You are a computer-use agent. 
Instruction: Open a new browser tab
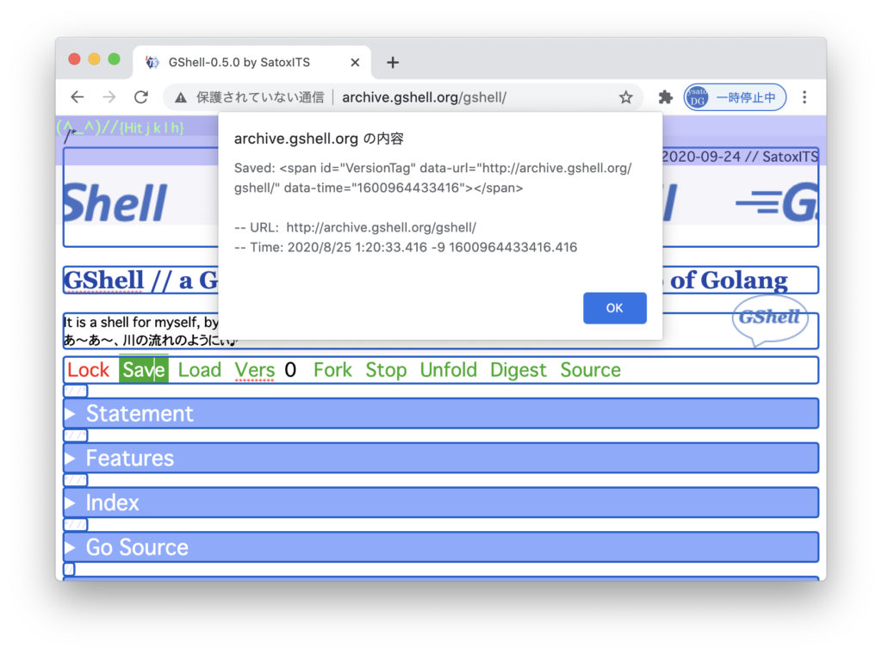[x=393, y=62]
